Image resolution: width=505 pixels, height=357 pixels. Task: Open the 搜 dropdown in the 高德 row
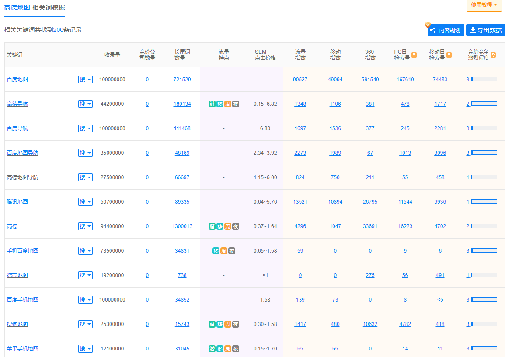coord(85,226)
